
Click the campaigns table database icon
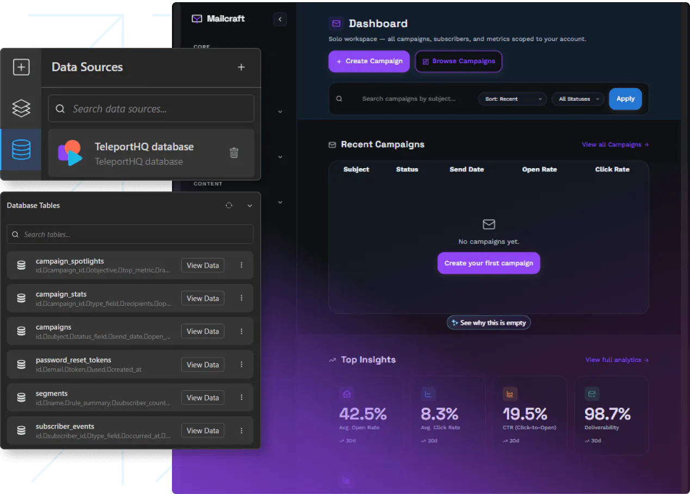click(x=21, y=331)
